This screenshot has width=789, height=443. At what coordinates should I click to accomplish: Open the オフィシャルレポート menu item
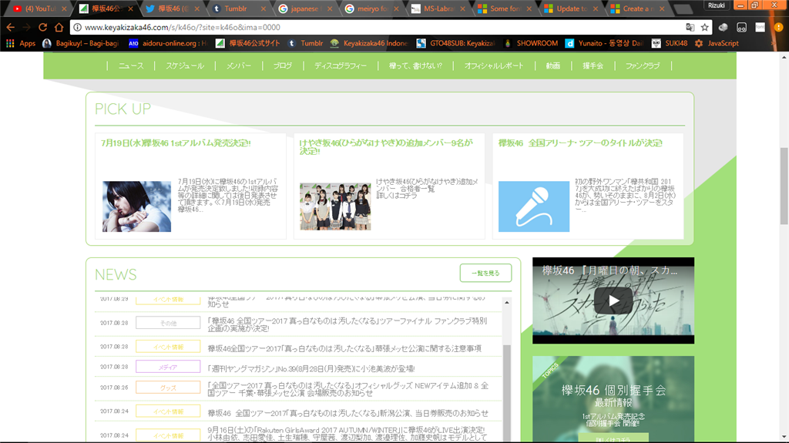pyautogui.click(x=494, y=65)
